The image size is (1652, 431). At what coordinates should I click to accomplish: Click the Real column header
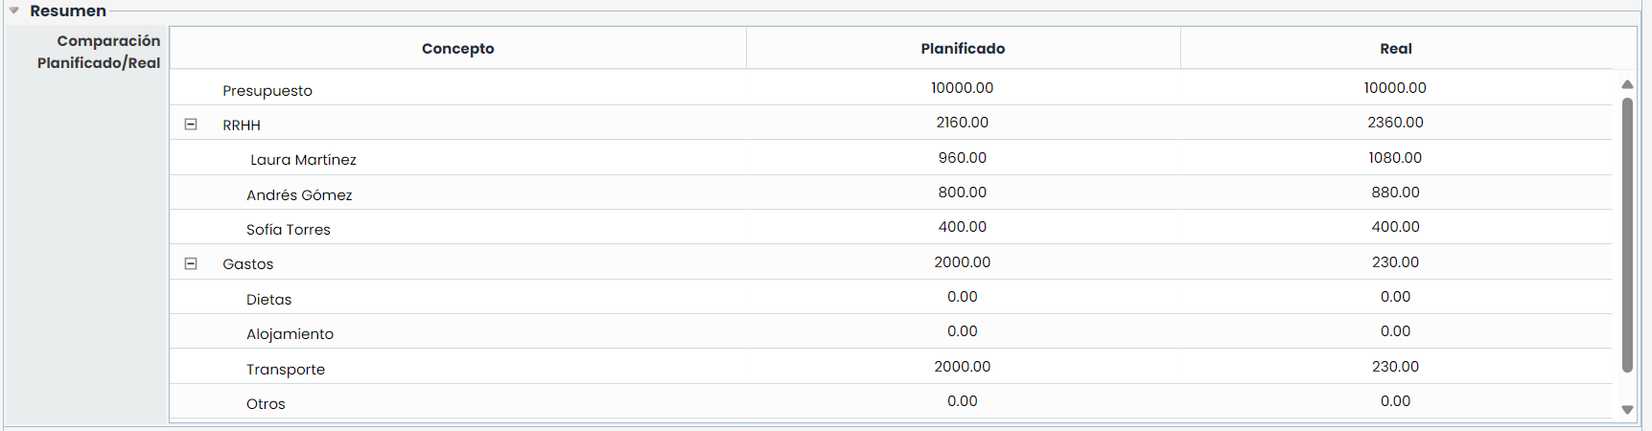pyautogui.click(x=1395, y=49)
